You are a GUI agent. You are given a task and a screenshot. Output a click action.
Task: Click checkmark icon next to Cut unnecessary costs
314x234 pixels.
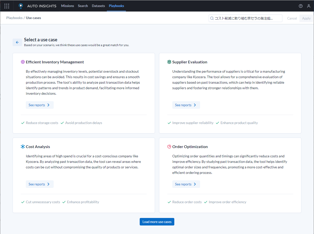[x=23, y=202]
